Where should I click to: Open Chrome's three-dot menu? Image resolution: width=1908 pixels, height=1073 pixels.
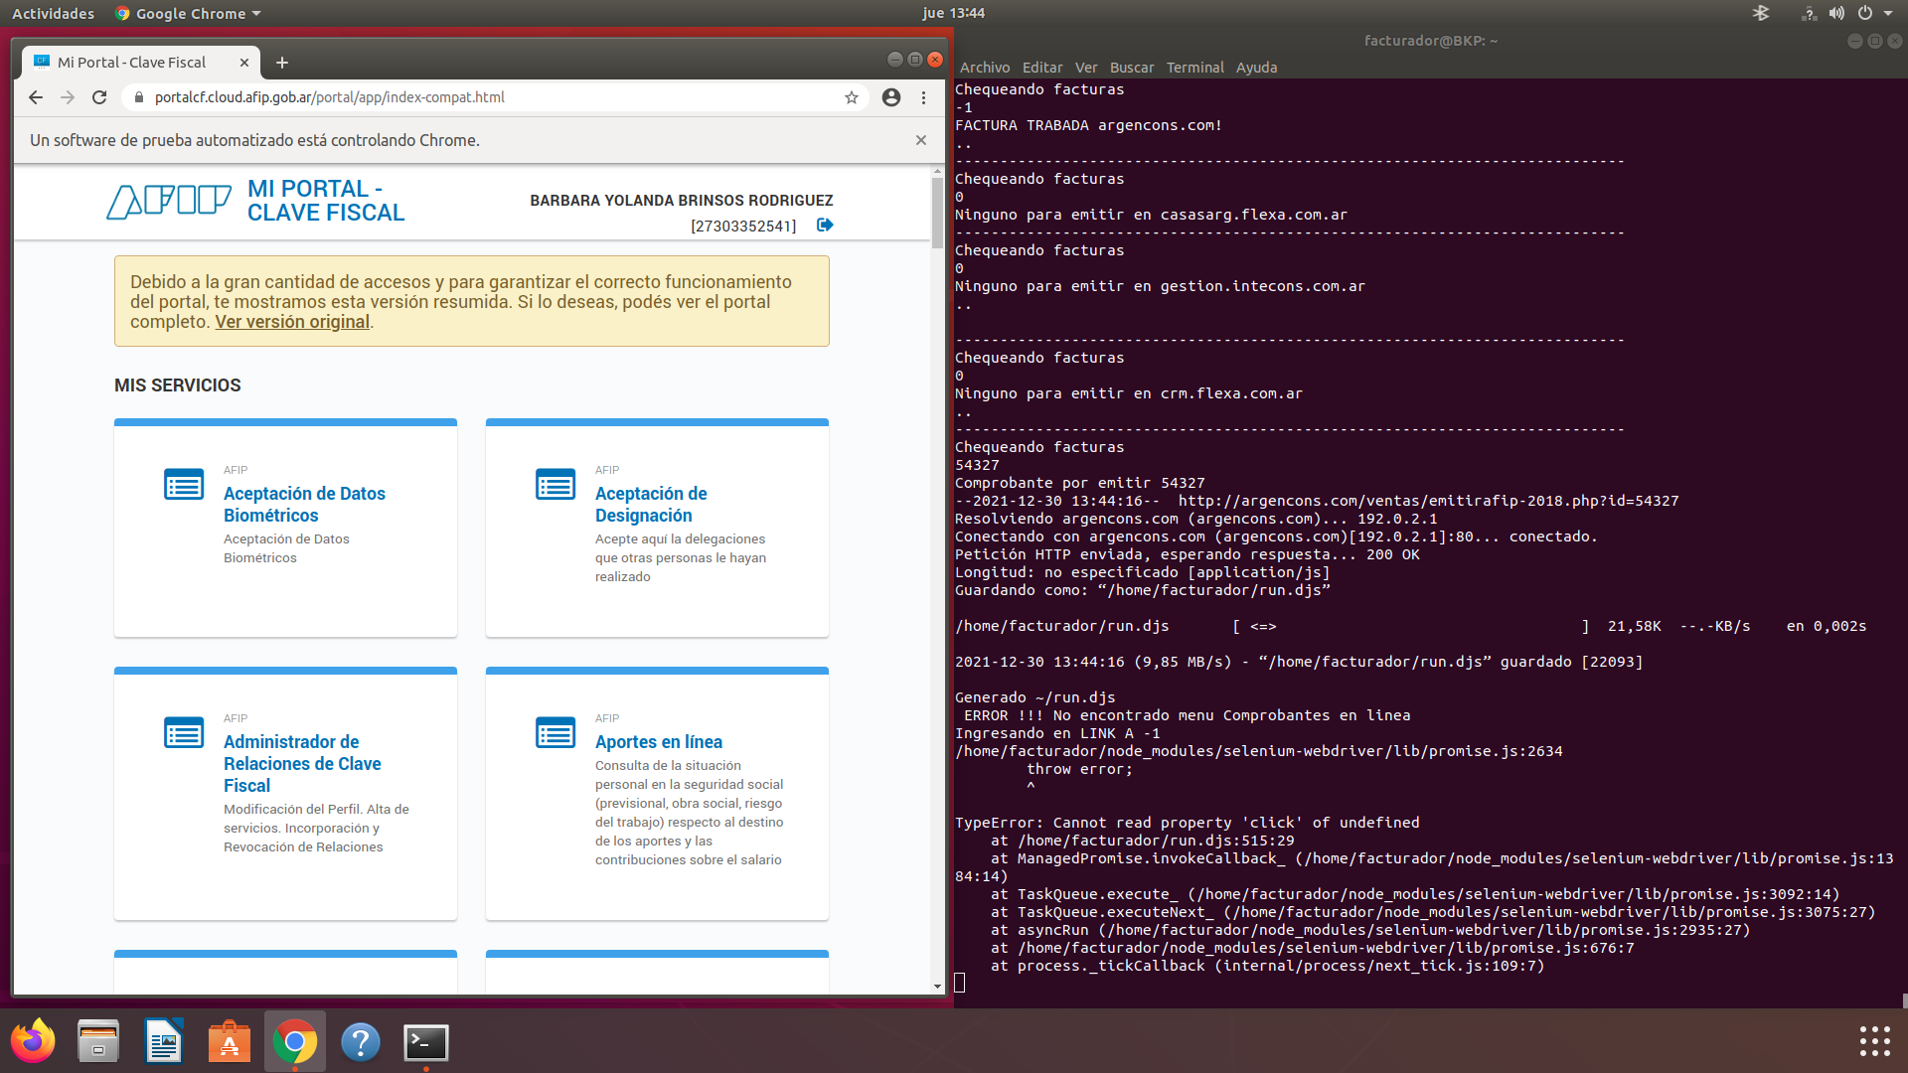point(923,97)
